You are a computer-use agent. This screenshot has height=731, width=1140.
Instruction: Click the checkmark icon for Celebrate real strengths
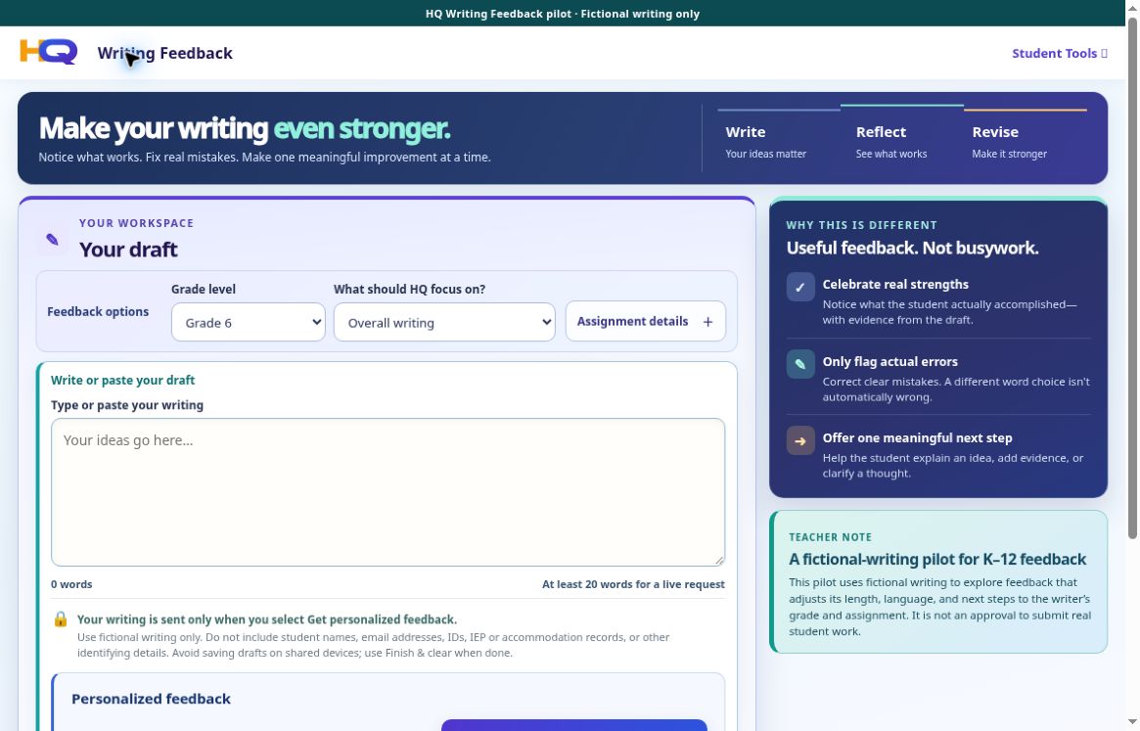tap(800, 288)
